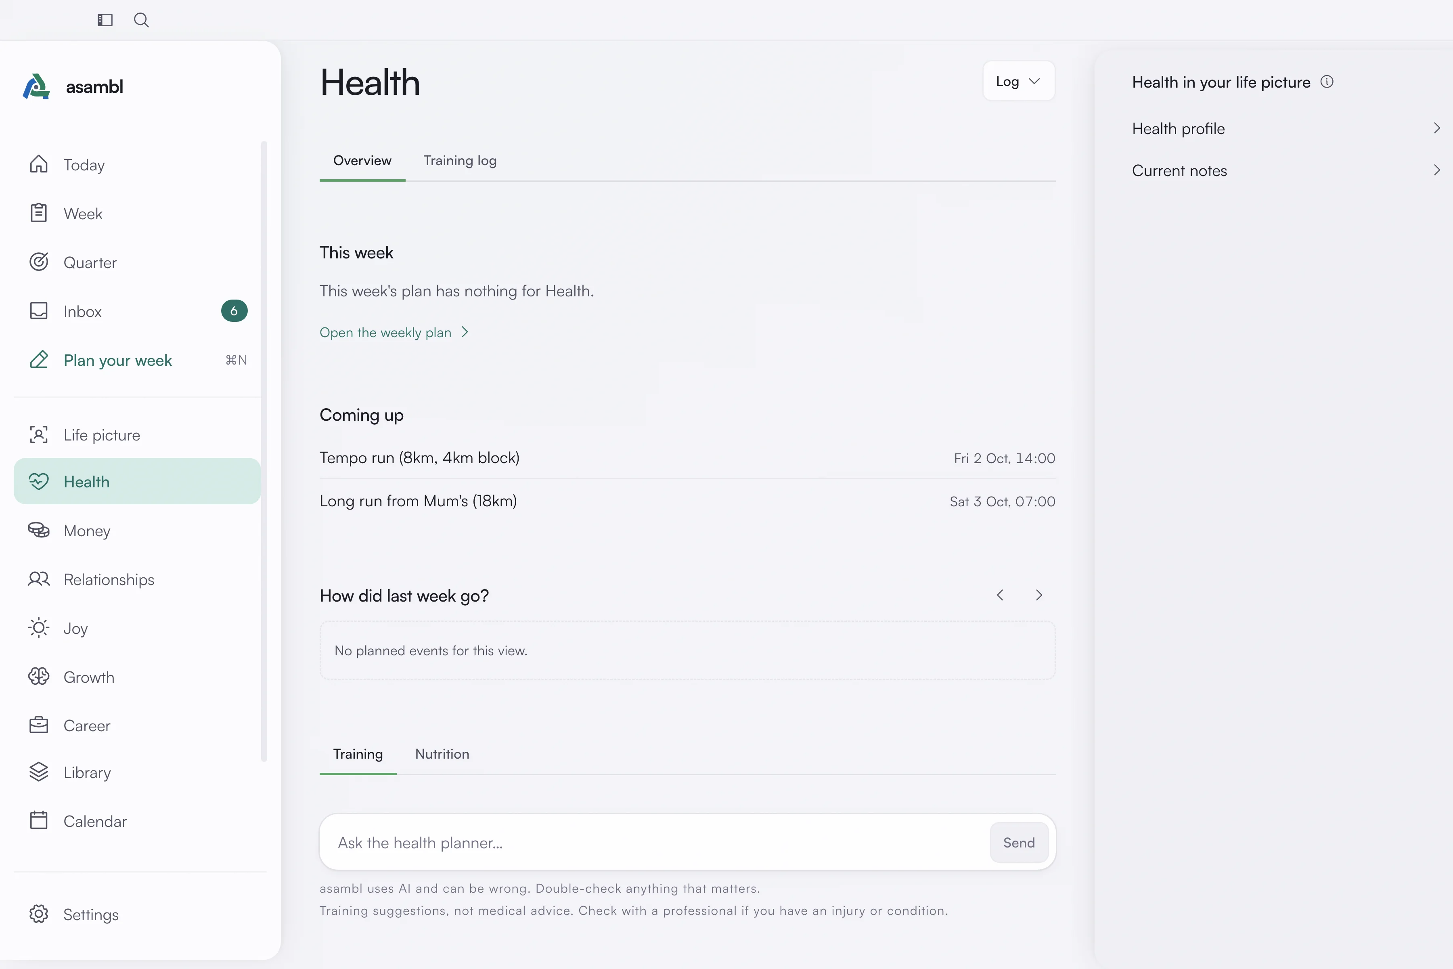Go to previous week arrow
The width and height of the screenshot is (1453, 969).
point(1000,595)
